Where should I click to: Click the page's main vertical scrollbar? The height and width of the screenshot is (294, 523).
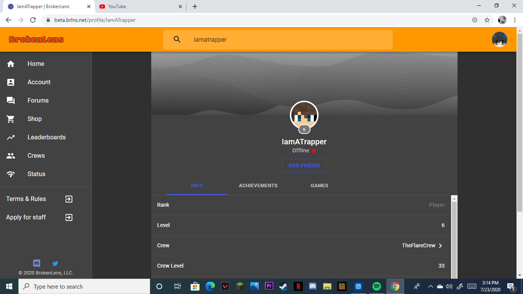(x=520, y=122)
